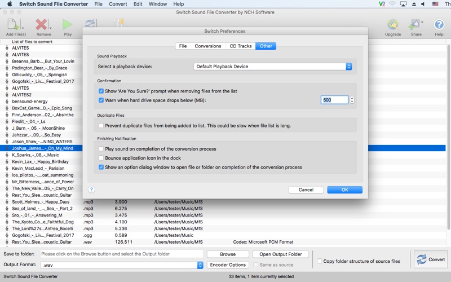Viewport: 451px width, 282px height.
Task: Click the hard drive space MB stepper
Action: pyautogui.click(x=352, y=100)
